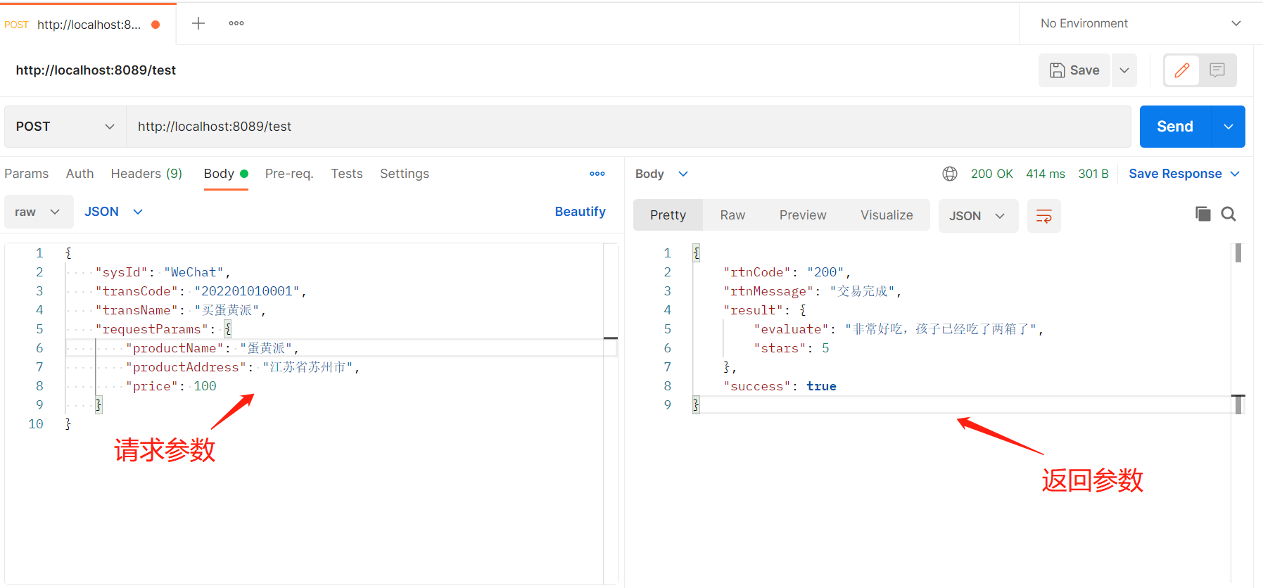Image resolution: width=1263 pixels, height=588 pixels.
Task: Click the "rtnMessage" line in response
Action: pyautogui.click(x=813, y=291)
